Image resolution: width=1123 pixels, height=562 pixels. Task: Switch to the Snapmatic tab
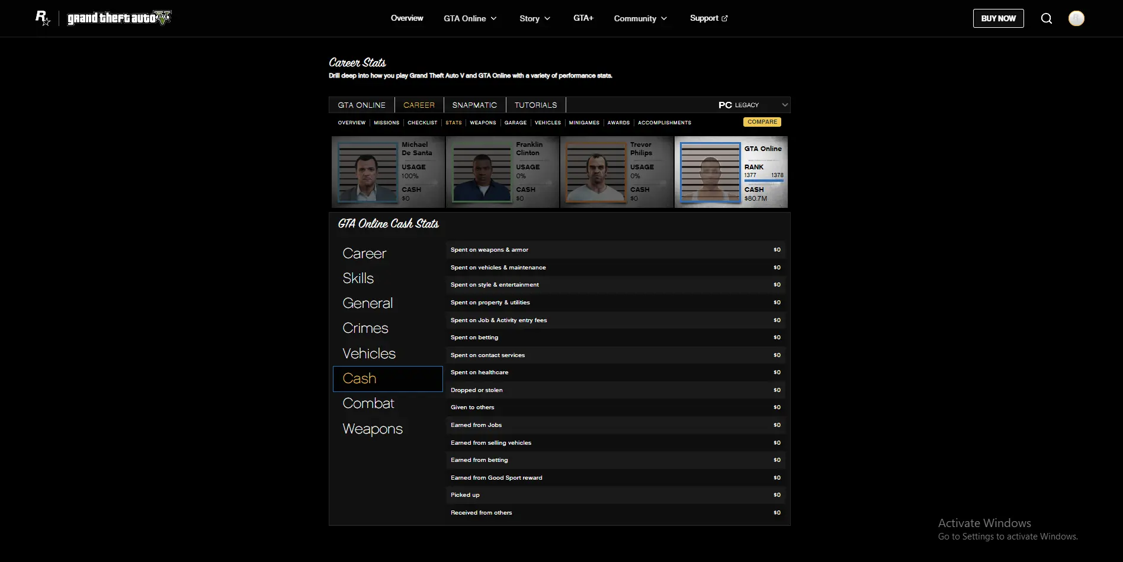pos(474,105)
